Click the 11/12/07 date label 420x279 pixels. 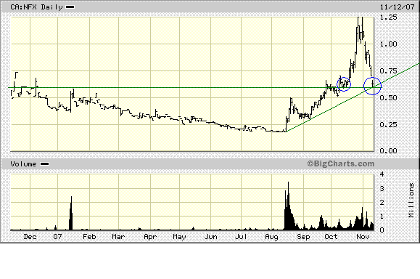[x=398, y=7]
